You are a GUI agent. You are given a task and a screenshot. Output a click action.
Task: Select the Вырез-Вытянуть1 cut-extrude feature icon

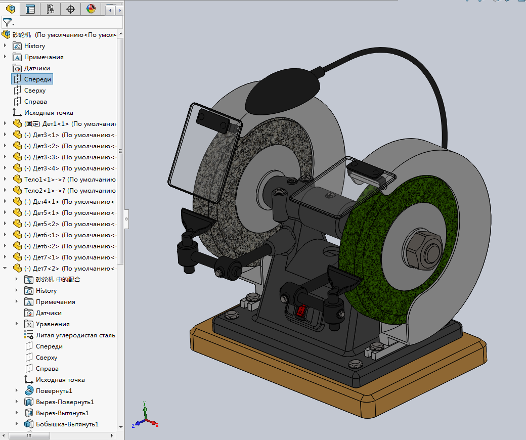click(x=29, y=413)
